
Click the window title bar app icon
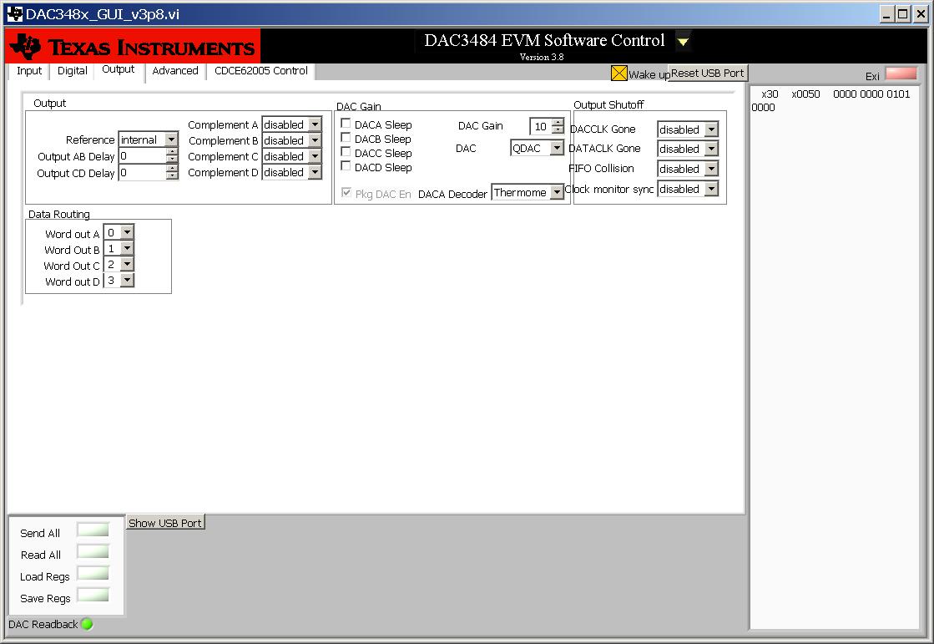click(14, 13)
